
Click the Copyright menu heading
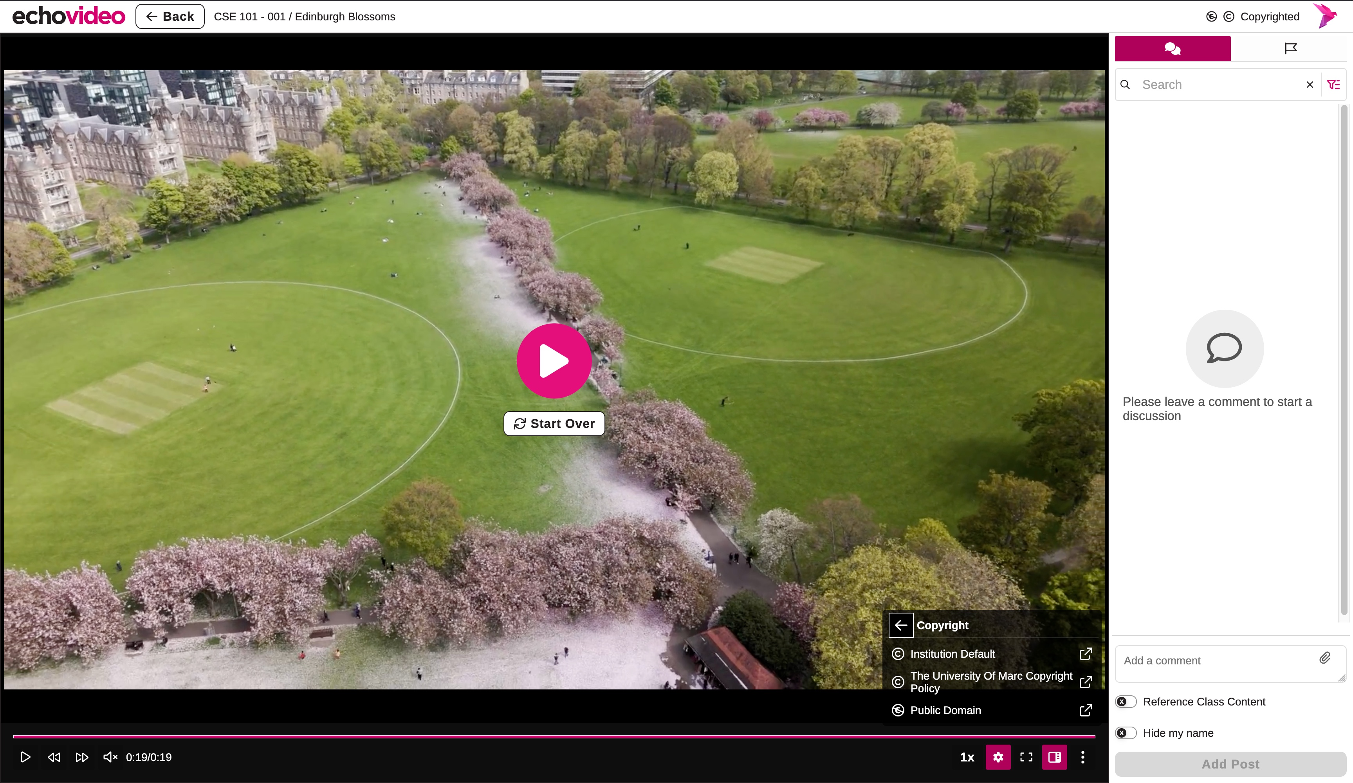[942, 625]
